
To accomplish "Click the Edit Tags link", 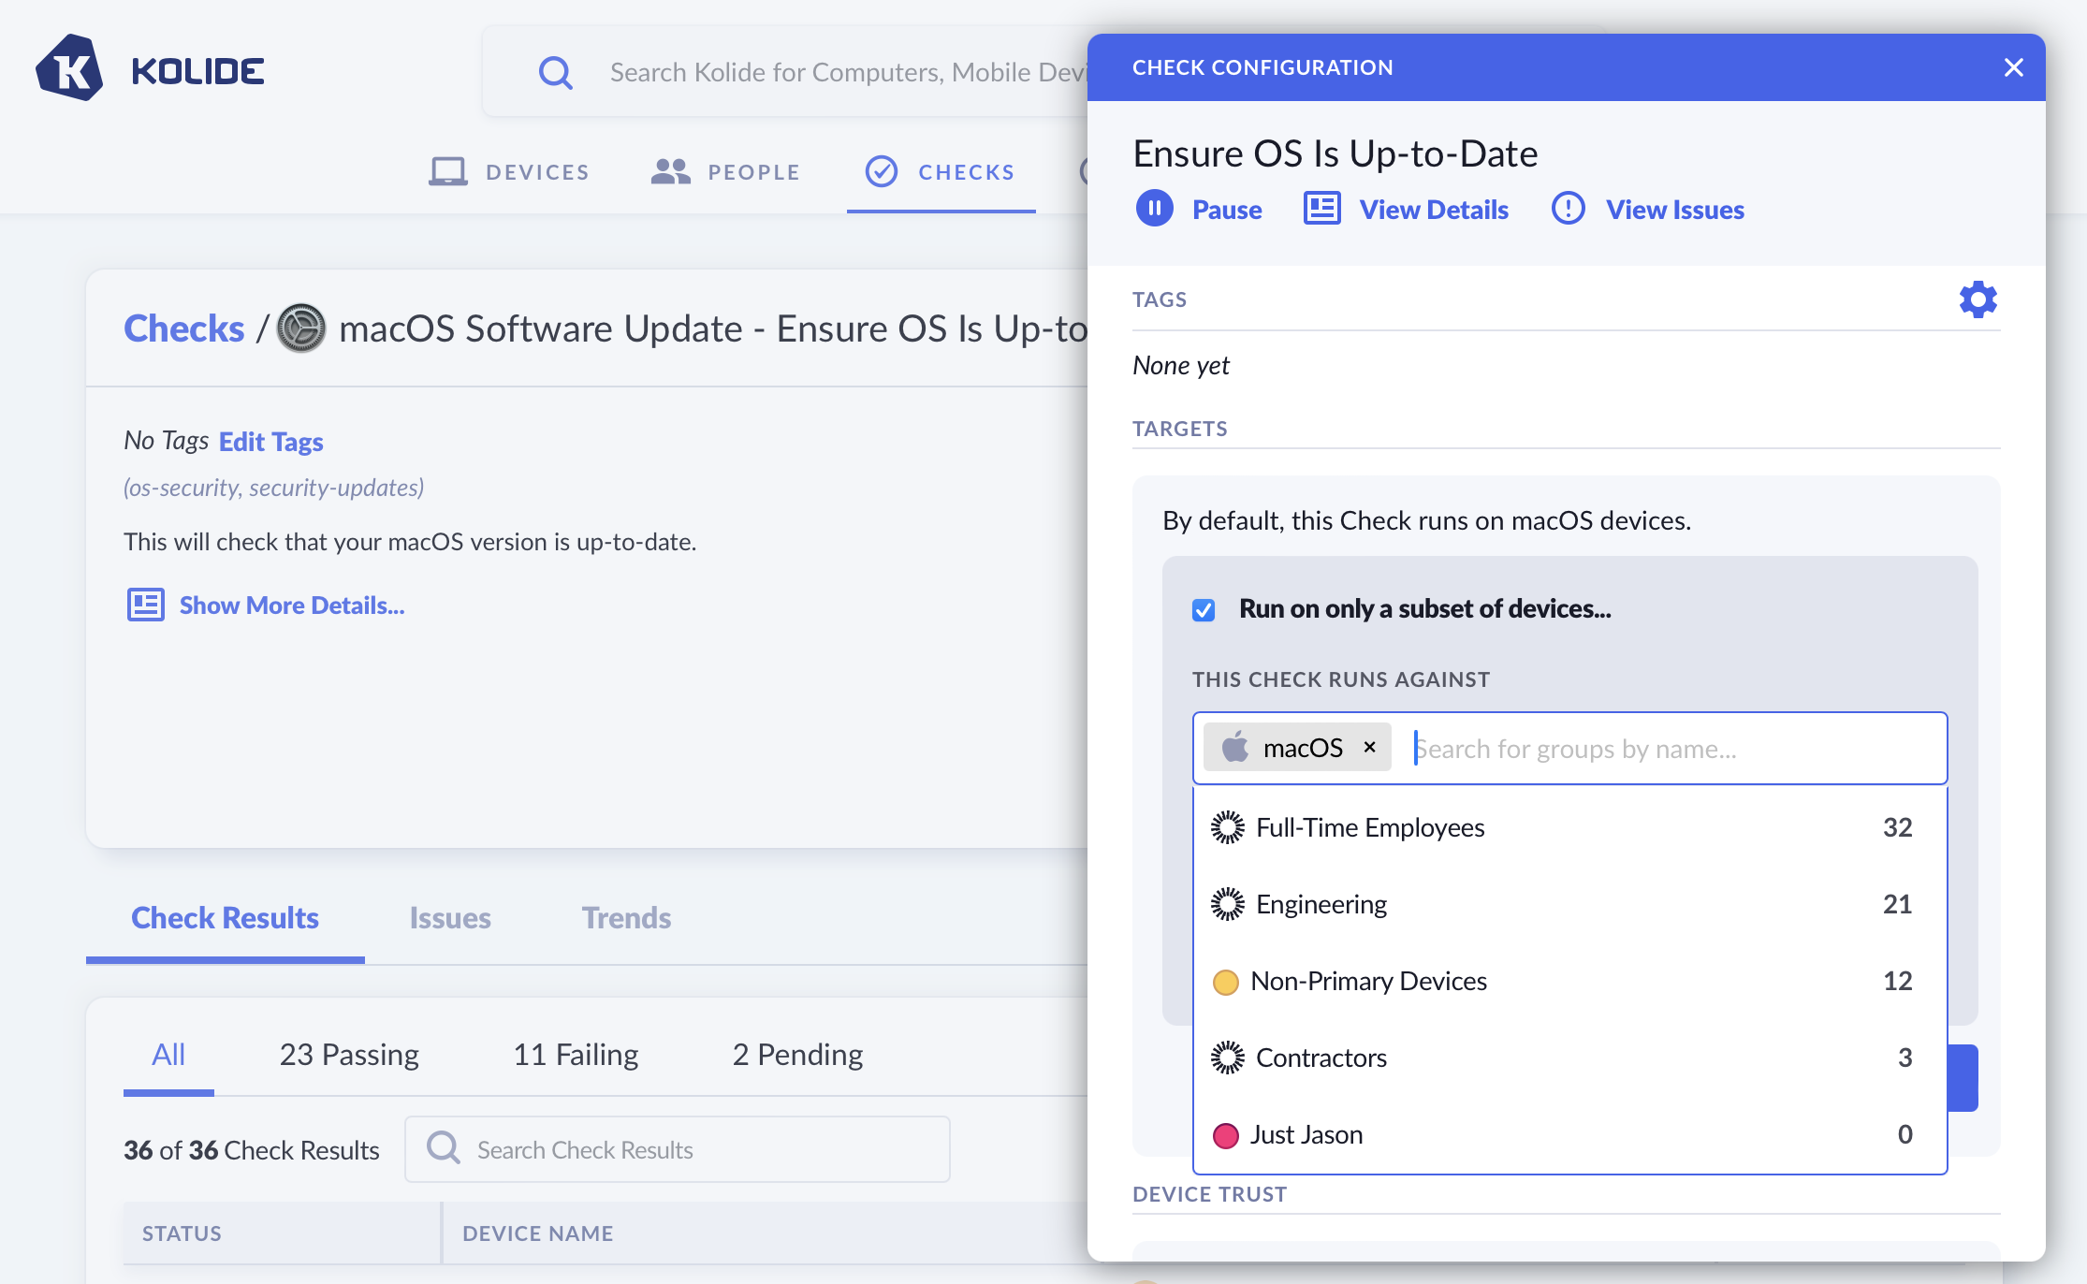I will coord(270,442).
